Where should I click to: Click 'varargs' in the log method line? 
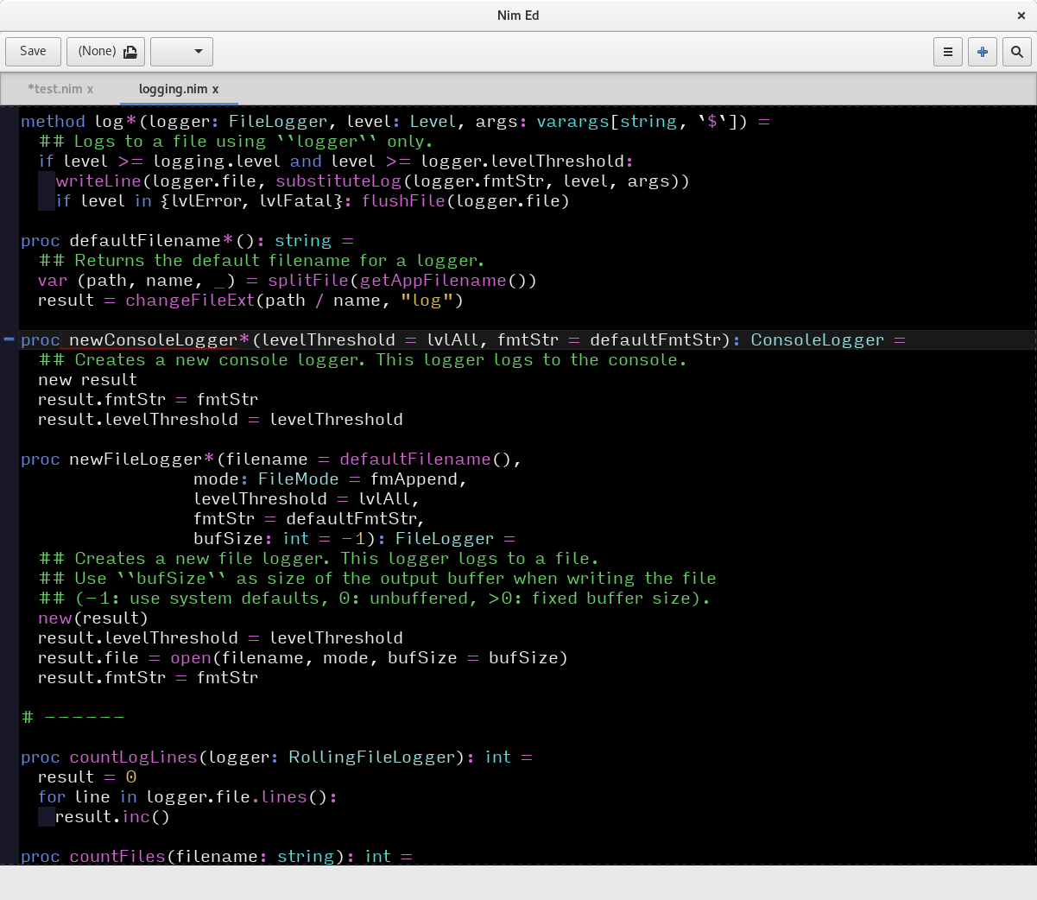[x=572, y=122]
